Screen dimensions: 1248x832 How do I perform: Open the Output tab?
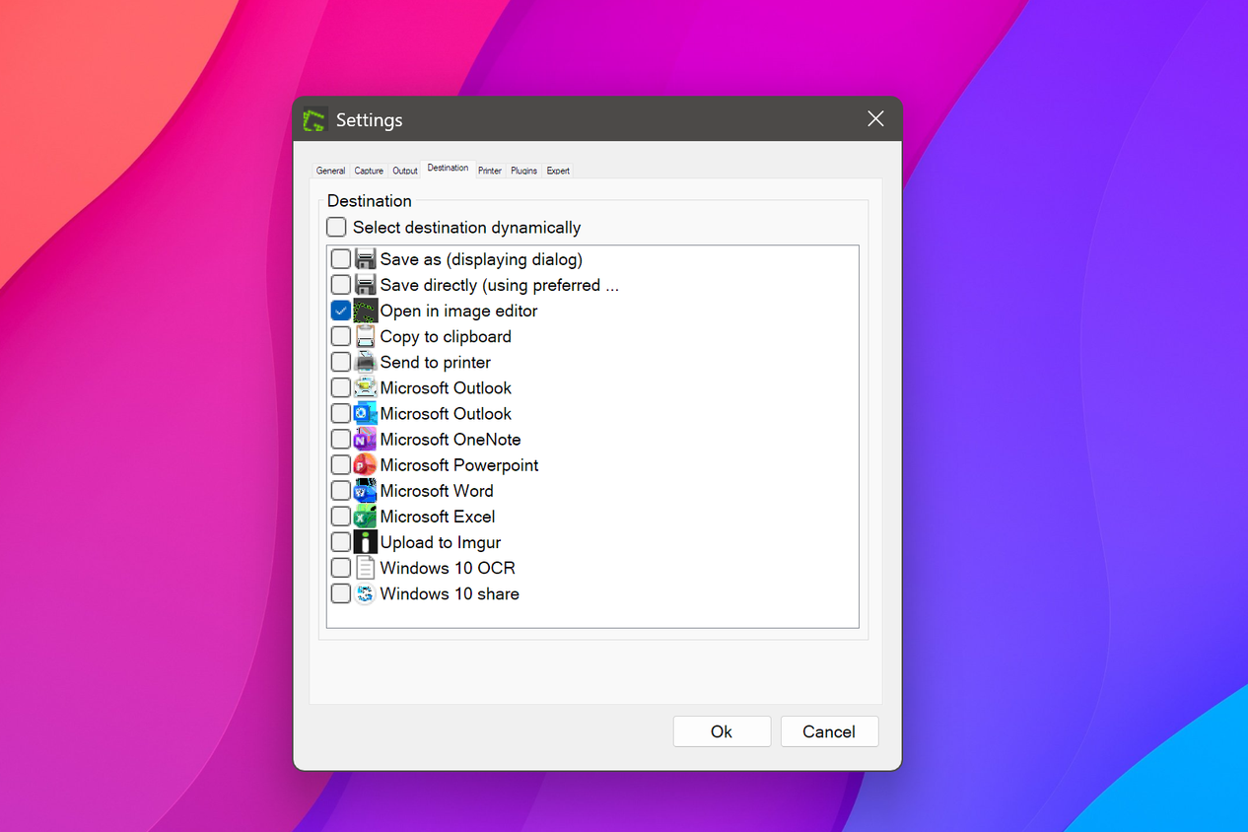point(405,171)
